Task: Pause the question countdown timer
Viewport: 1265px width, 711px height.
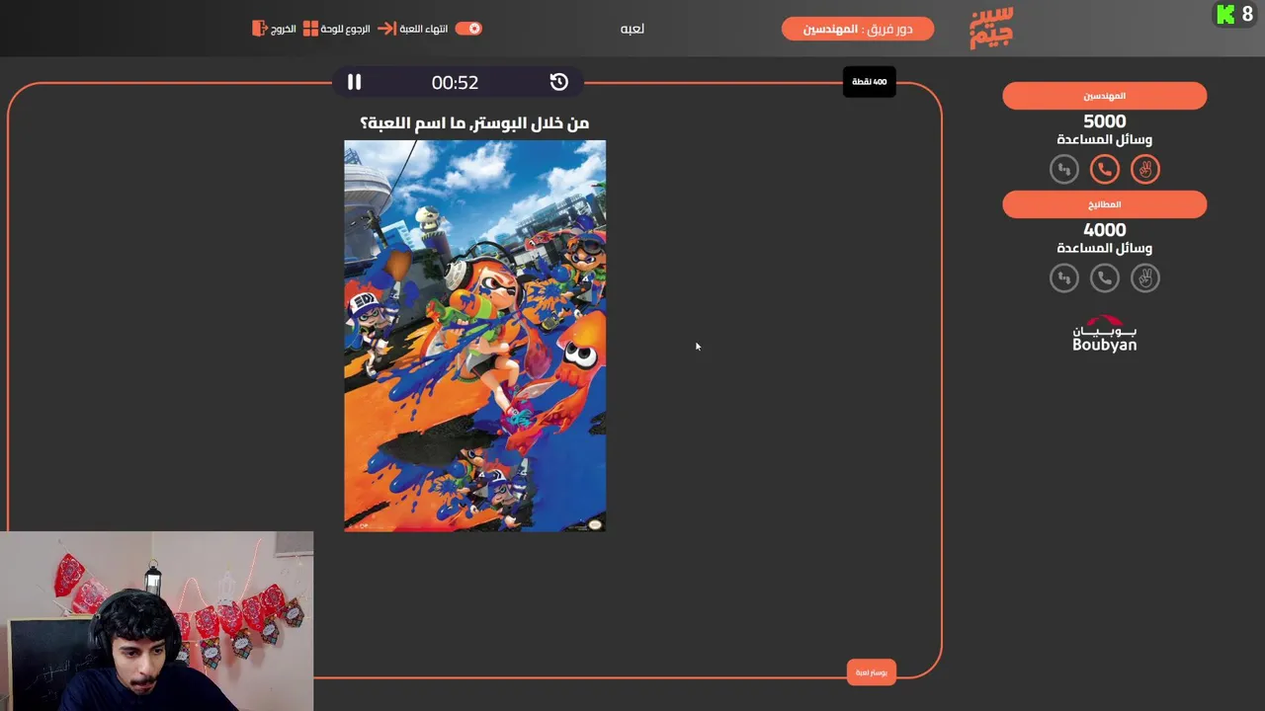Action: point(354,82)
